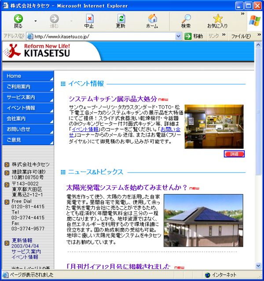Click the green Go (移動) arrow button
Screen dimensions: 264x281
[x=188, y=36]
